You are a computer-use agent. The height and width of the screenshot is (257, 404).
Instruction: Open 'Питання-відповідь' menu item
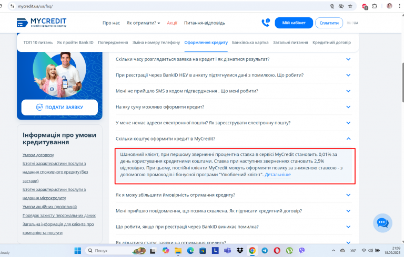205,23
